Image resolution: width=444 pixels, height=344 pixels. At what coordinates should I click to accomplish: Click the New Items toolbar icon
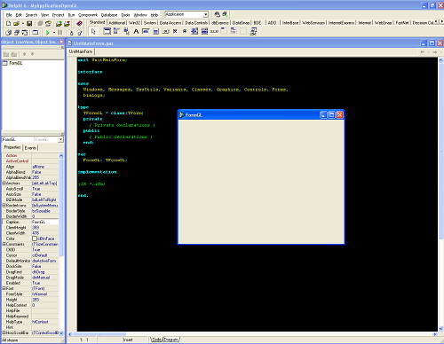[8, 23]
